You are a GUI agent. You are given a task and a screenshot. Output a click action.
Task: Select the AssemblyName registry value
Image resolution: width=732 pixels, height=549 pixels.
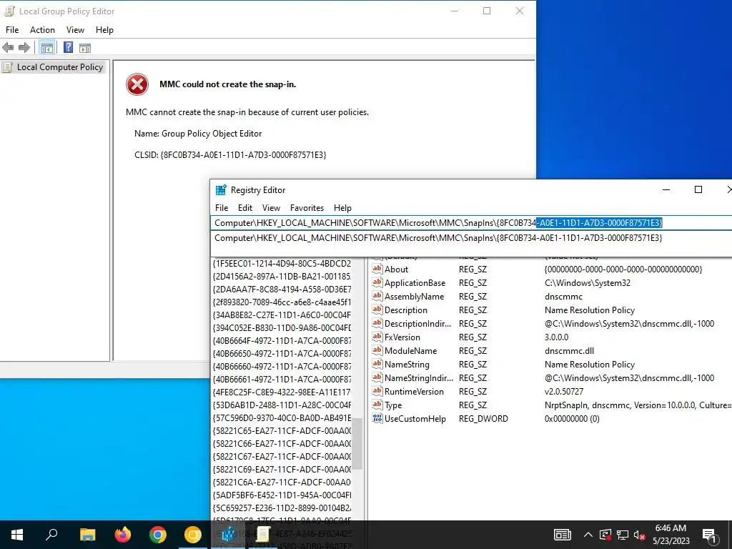click(x=414, y=297)
